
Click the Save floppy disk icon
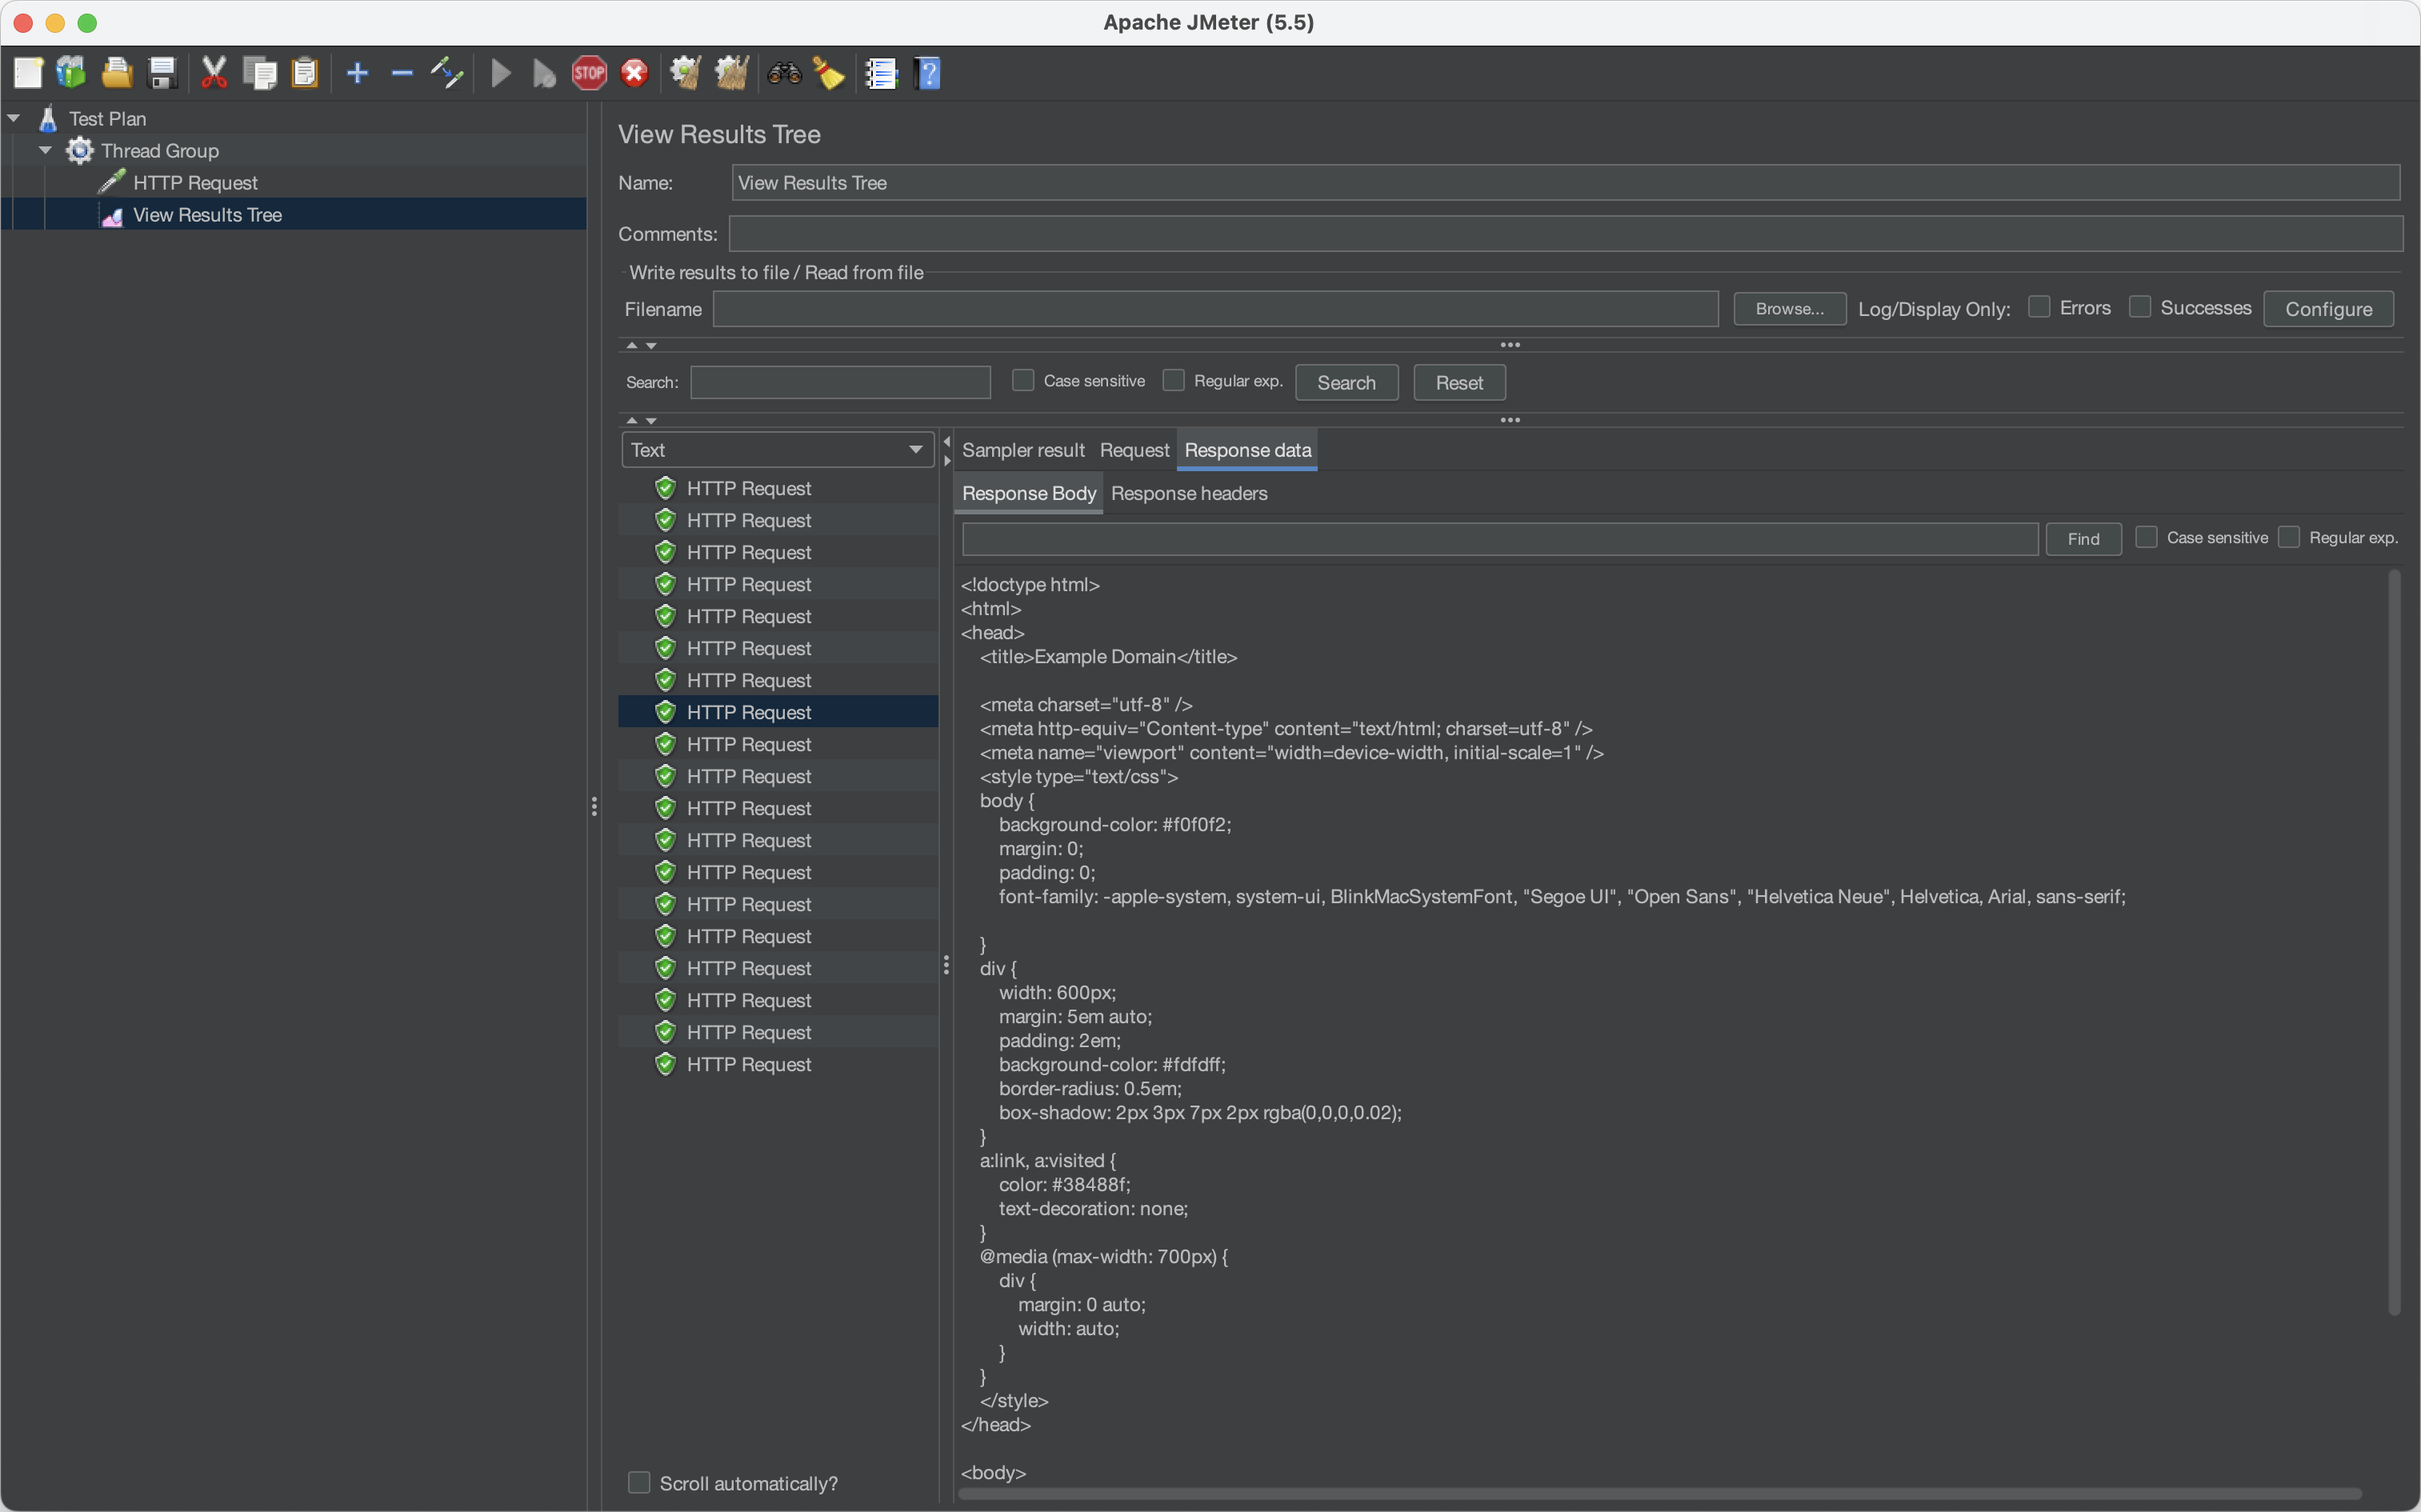pos(162,73)
